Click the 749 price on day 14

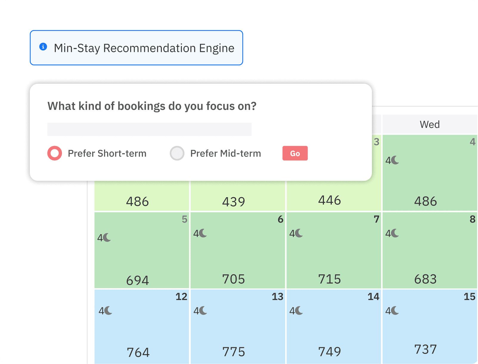pos(330,352)
